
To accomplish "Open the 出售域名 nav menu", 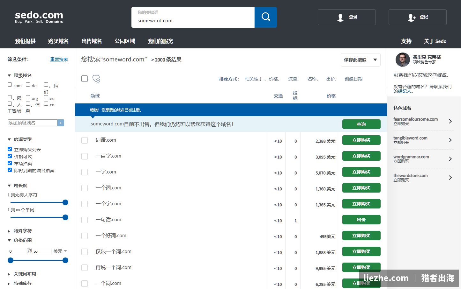I will pos(92,41).
